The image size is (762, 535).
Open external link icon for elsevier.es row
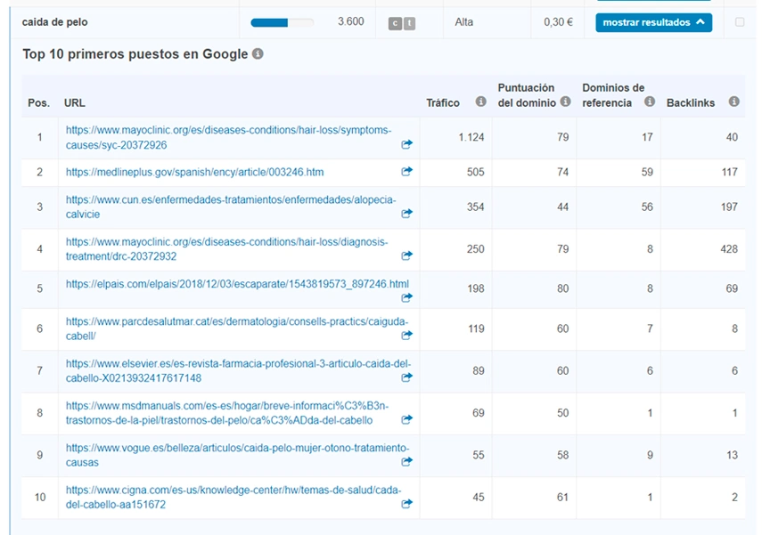click(406, 377)
